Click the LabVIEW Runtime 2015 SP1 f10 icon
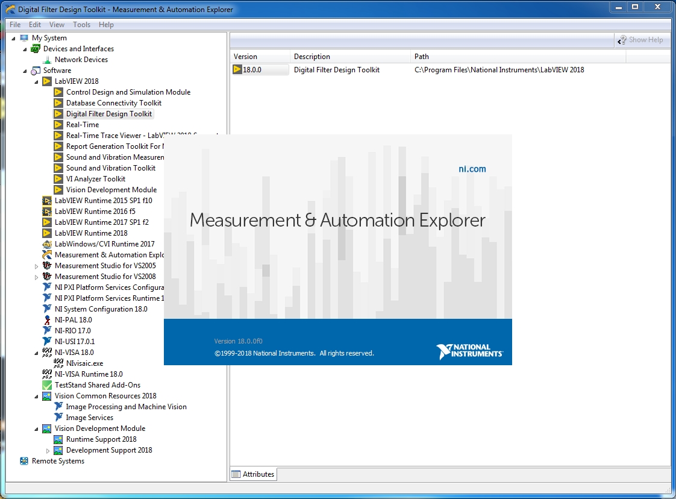 (x=47, y=201)
